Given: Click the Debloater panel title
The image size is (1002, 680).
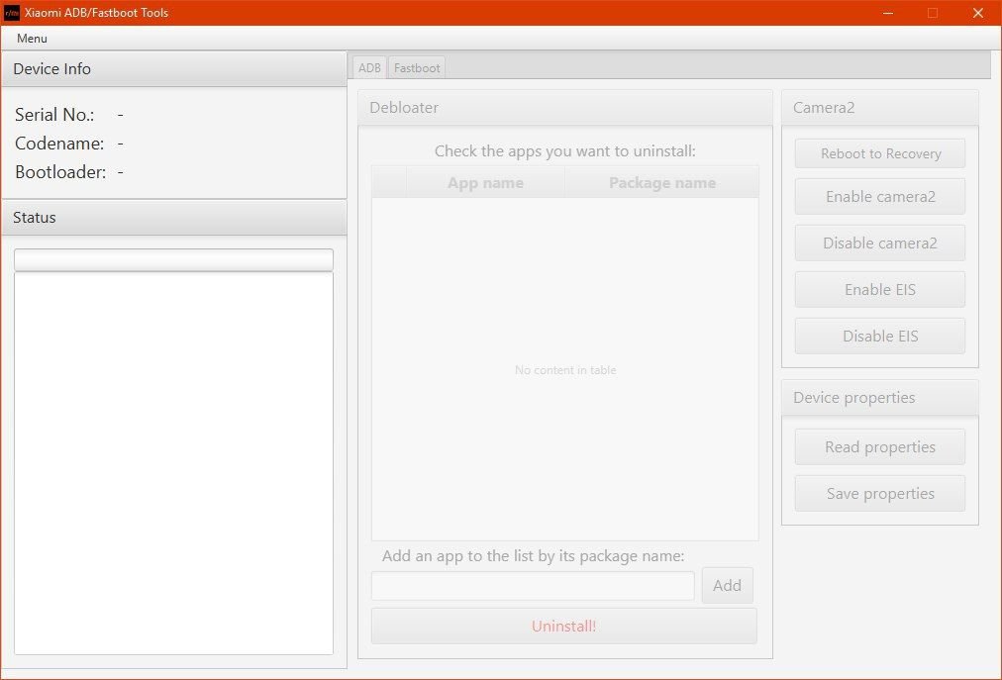Looking at the screenshot, I should 404,107.
